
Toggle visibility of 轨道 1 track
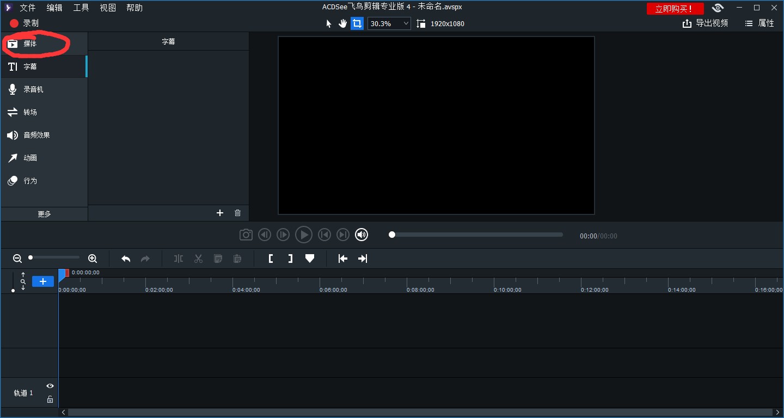(x=50, y=386)
